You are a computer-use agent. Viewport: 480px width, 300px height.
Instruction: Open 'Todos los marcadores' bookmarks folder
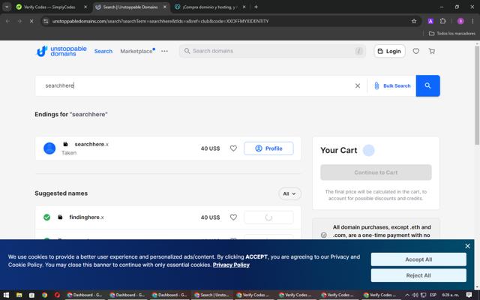[451, 33]
